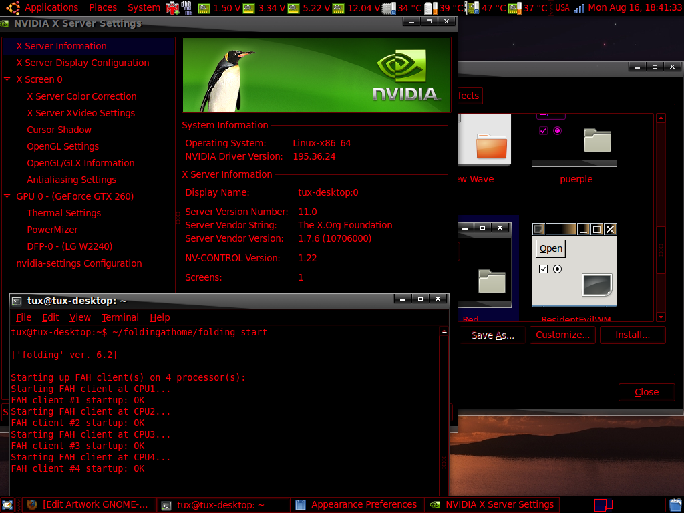This screenshot has width=684, height=513.
Task: Click display name value tux-desktop:0
Action: tap(328, 192)
